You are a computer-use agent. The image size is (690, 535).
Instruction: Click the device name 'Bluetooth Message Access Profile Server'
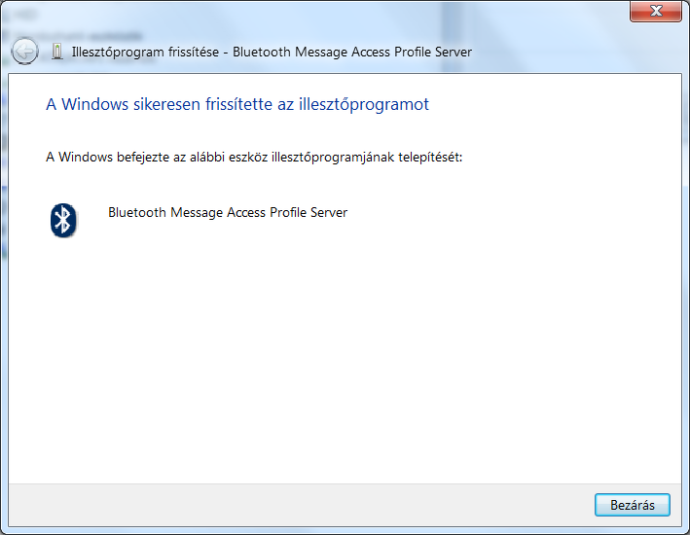(x=228, y=212)
